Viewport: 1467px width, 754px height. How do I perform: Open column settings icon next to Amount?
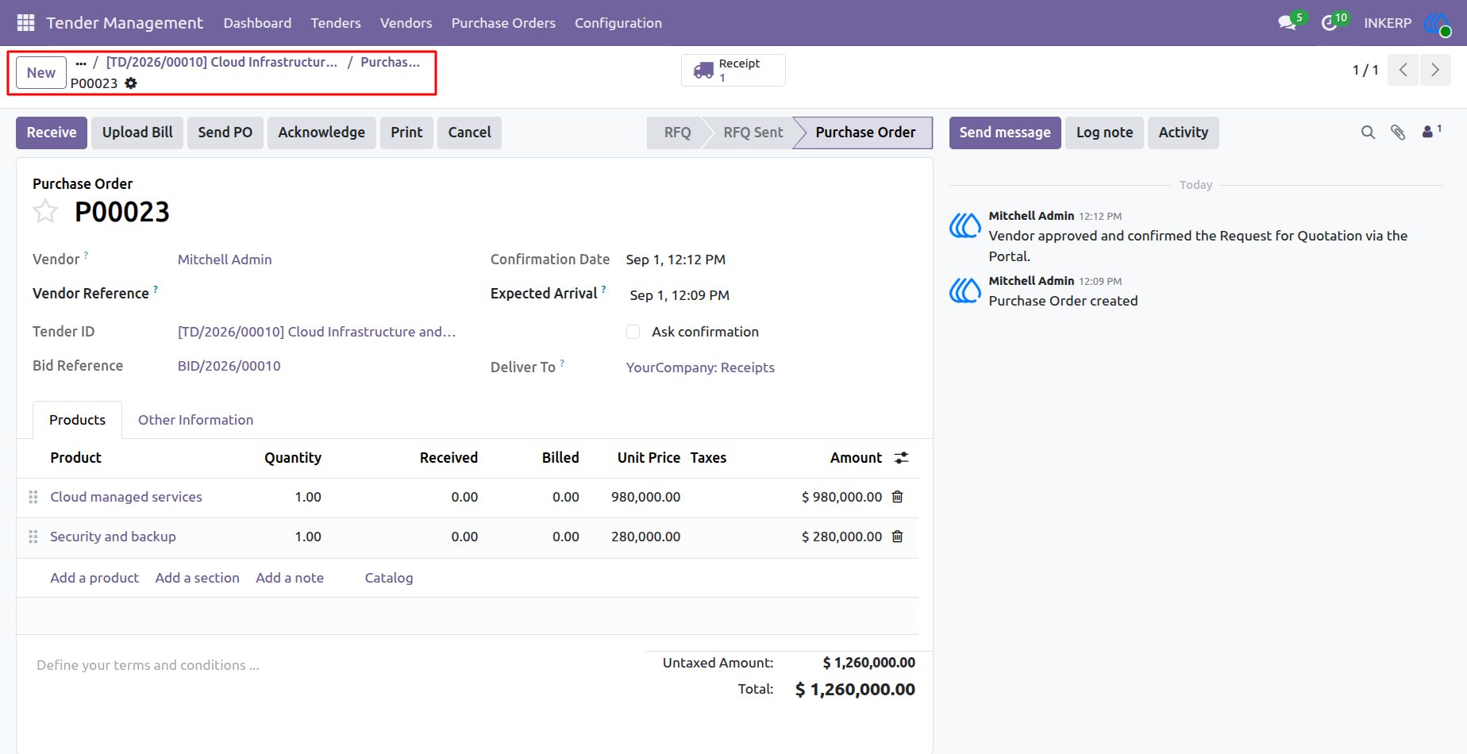[x=901, y=458]
